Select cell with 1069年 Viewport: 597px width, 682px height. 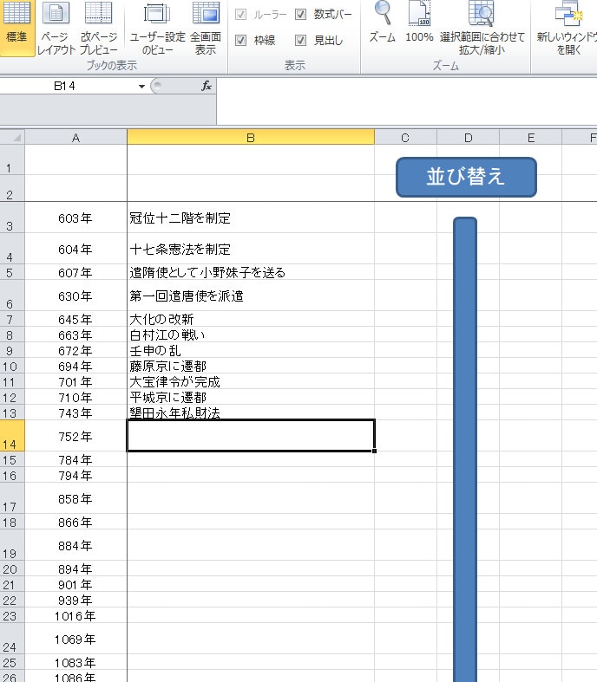click(75, 639)
